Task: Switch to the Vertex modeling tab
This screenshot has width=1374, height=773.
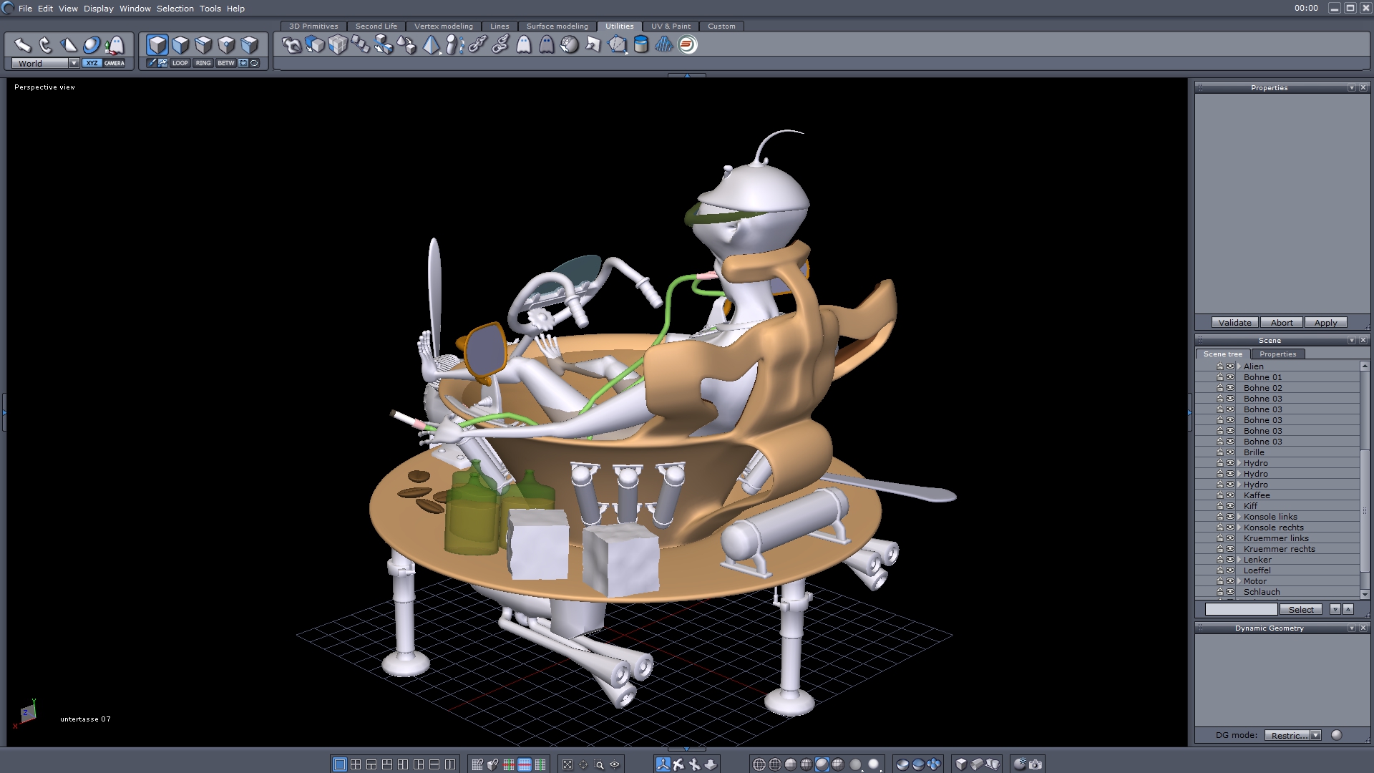Action: coord(443,26)
